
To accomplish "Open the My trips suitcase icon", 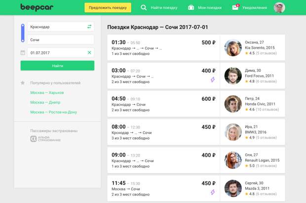I will pyautogui.click(x=191, y=7).
